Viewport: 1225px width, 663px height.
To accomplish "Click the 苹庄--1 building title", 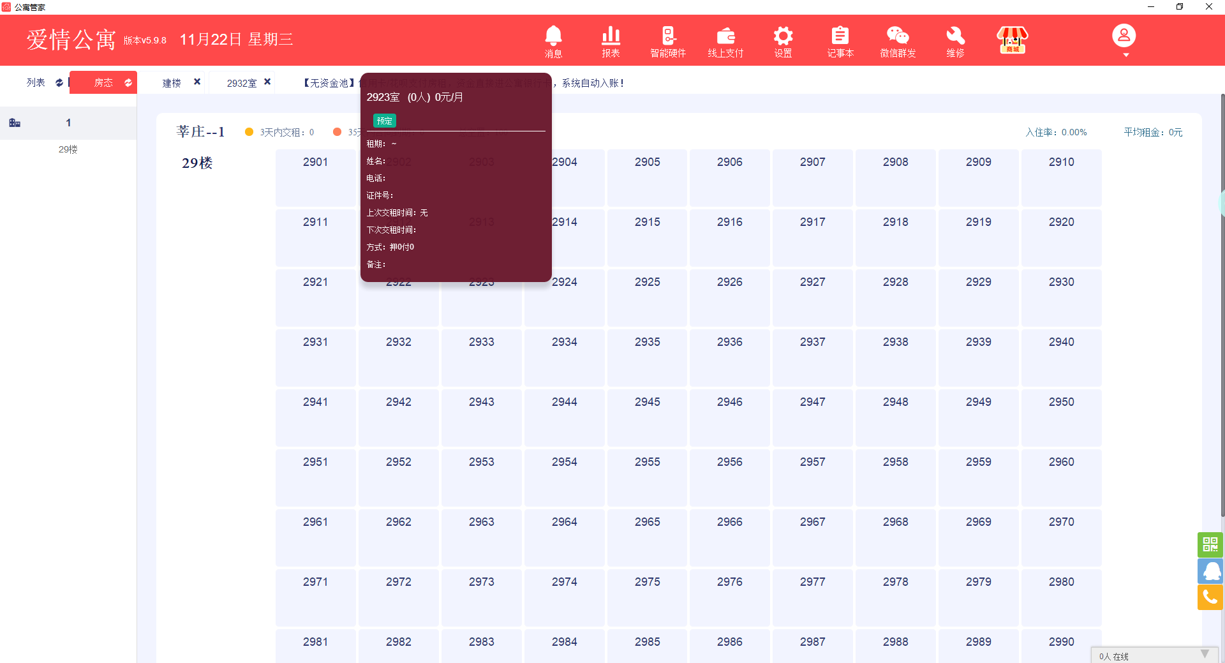I will point(200,131).
